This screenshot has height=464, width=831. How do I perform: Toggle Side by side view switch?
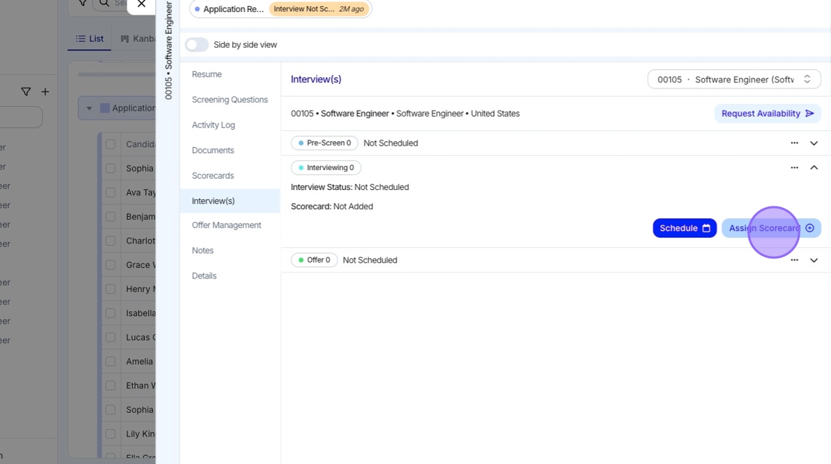point(197,45)
